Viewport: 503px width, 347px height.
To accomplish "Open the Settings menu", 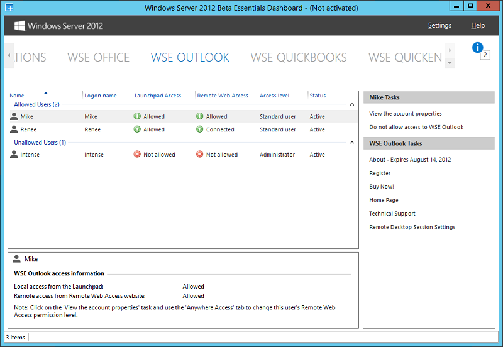I will (x=439, y=26).
